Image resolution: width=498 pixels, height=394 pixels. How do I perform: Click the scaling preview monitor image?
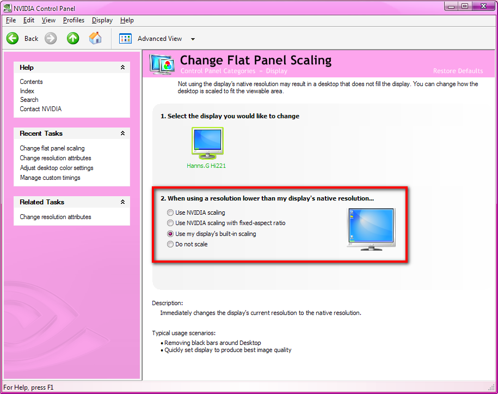pos(371,229)
